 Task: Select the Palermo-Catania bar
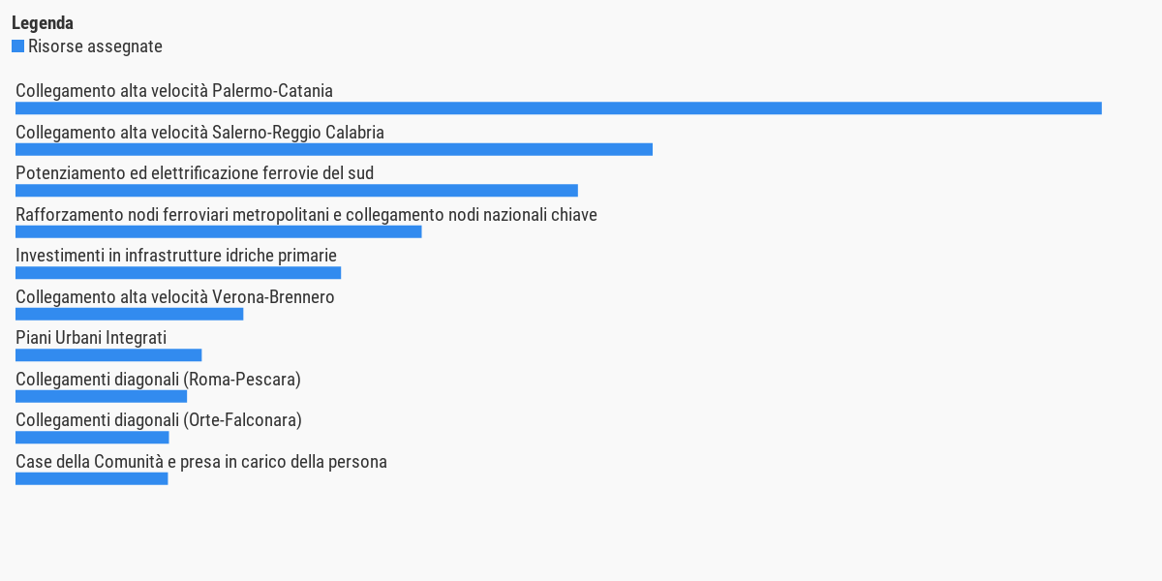click(x=559, y=108)
